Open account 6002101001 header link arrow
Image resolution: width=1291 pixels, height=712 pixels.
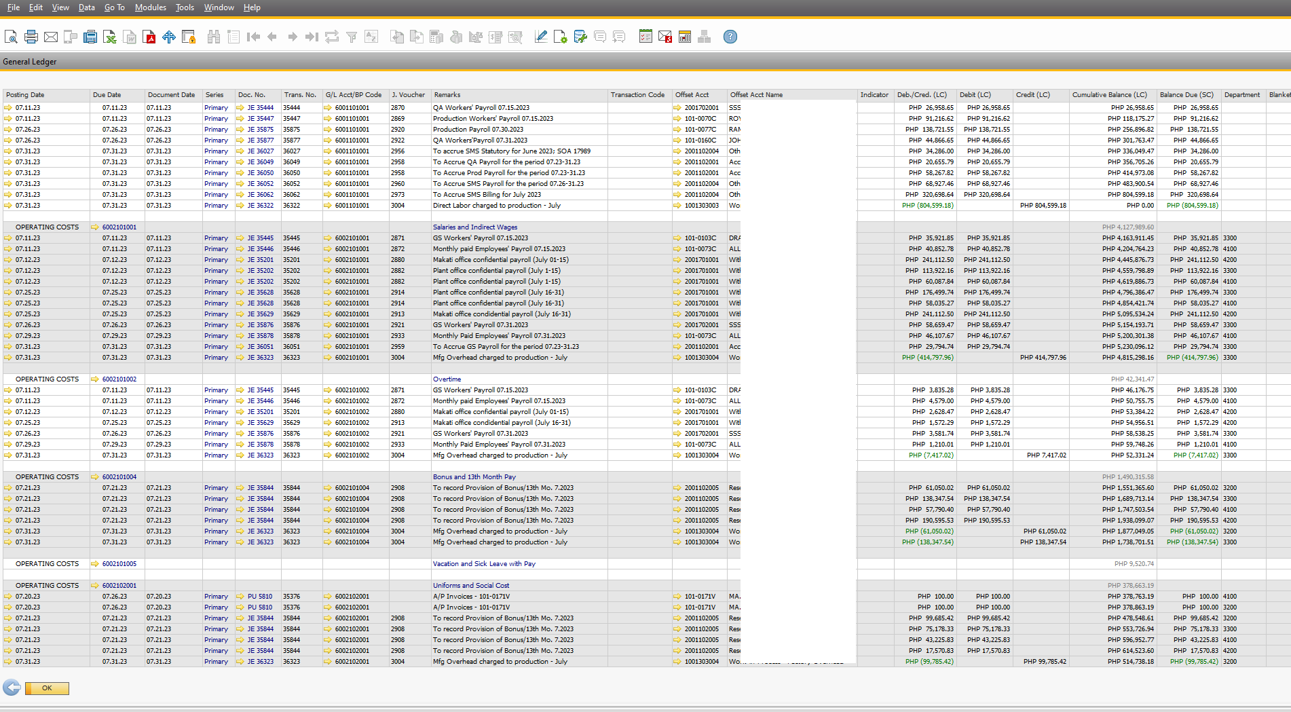95,227
